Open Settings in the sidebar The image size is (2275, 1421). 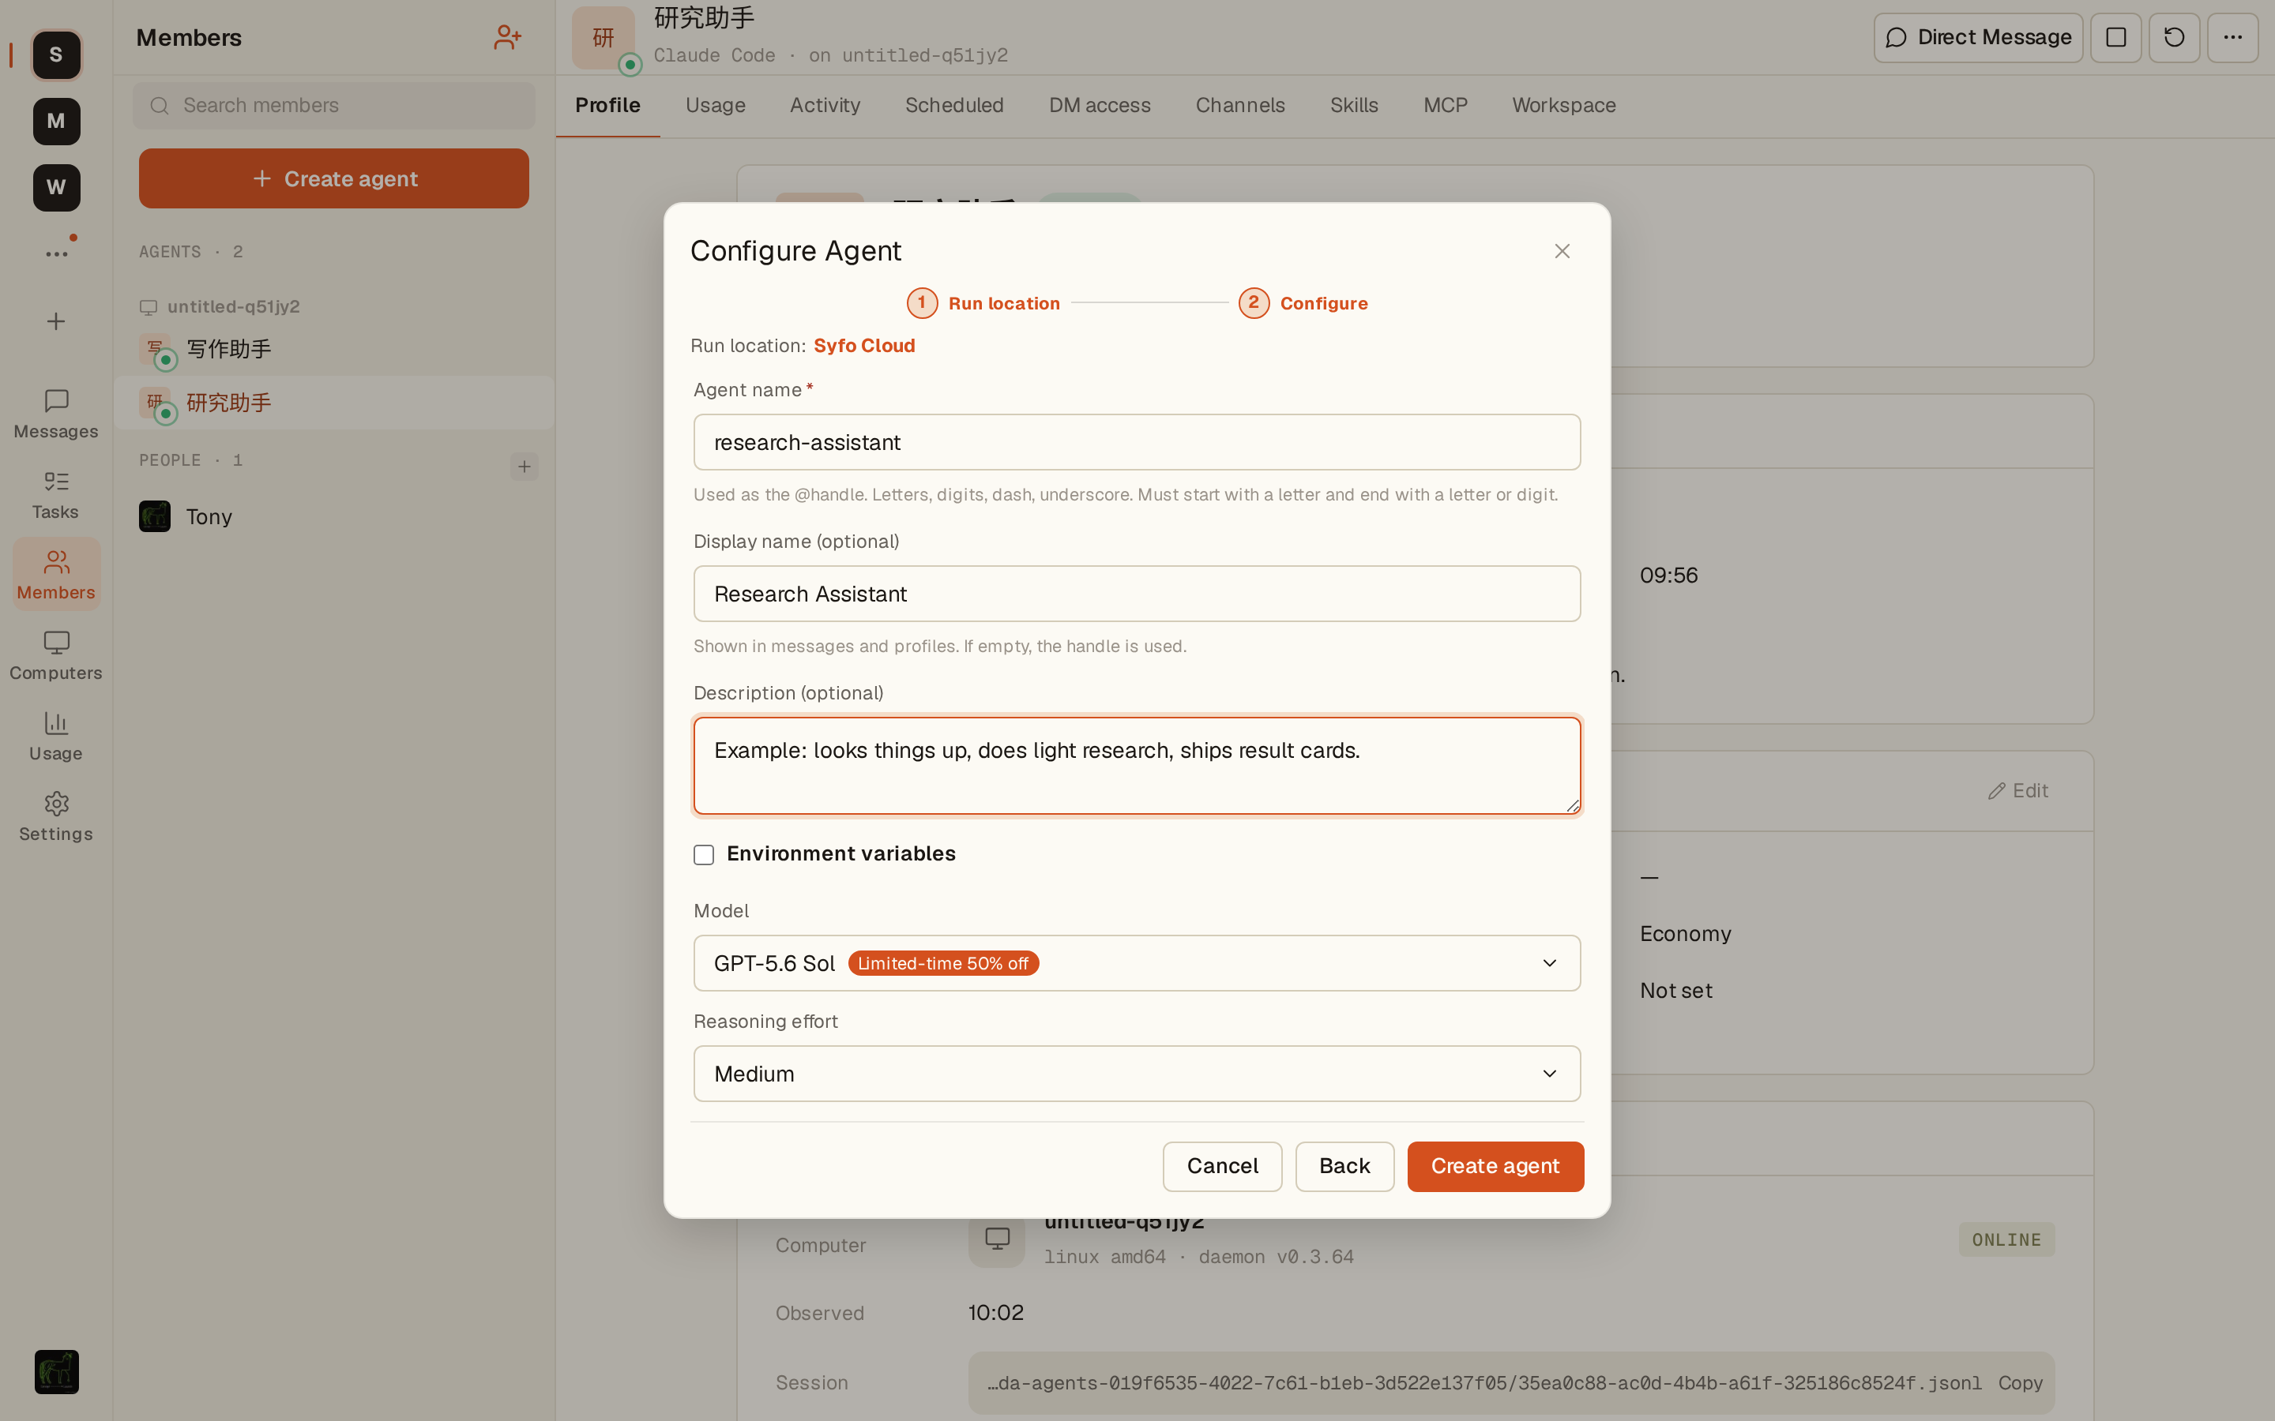coord(56,817)
